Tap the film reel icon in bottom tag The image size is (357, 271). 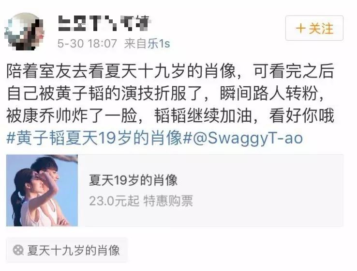click(x=18, y=250)
